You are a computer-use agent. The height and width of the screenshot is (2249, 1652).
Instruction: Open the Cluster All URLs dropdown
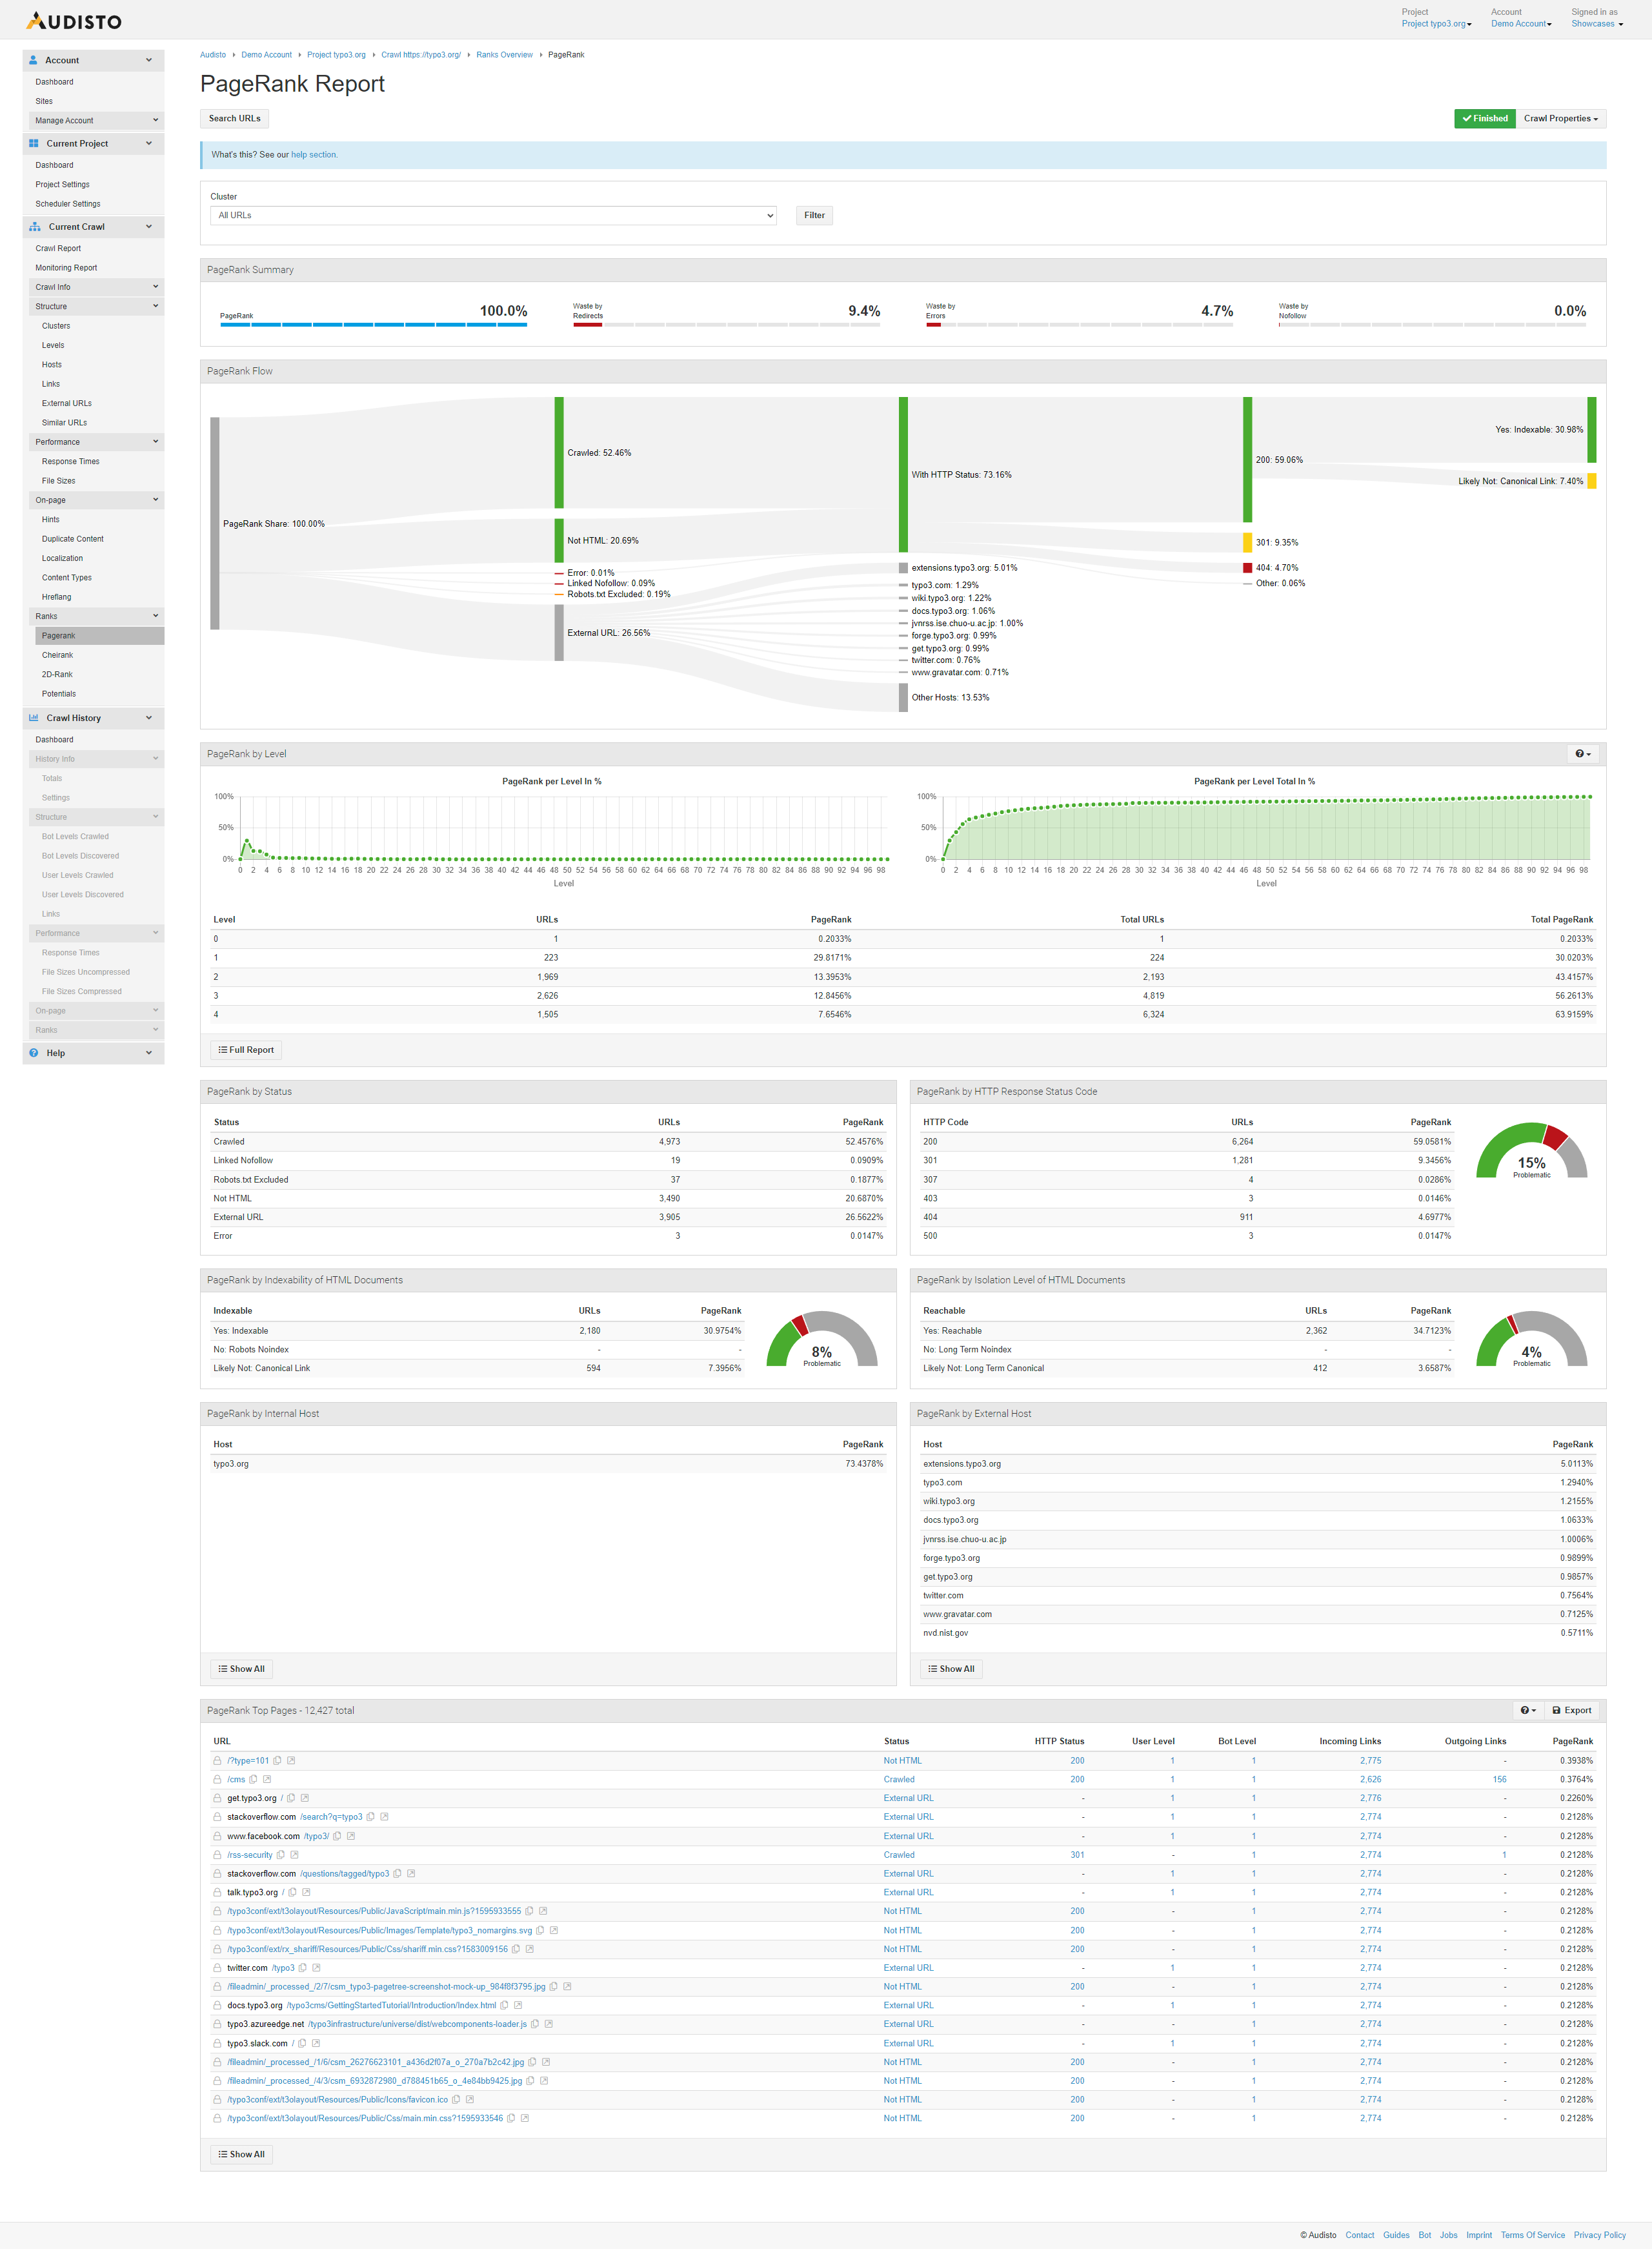(x=493, y=215)
